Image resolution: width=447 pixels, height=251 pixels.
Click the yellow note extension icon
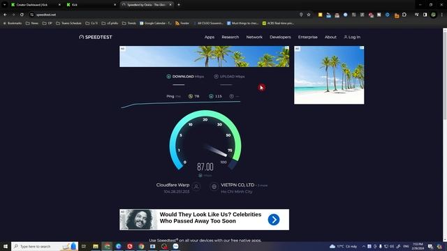320,15
